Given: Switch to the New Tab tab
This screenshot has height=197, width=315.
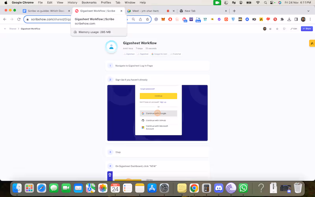Looking at the screenshot, I should (203, 11).
